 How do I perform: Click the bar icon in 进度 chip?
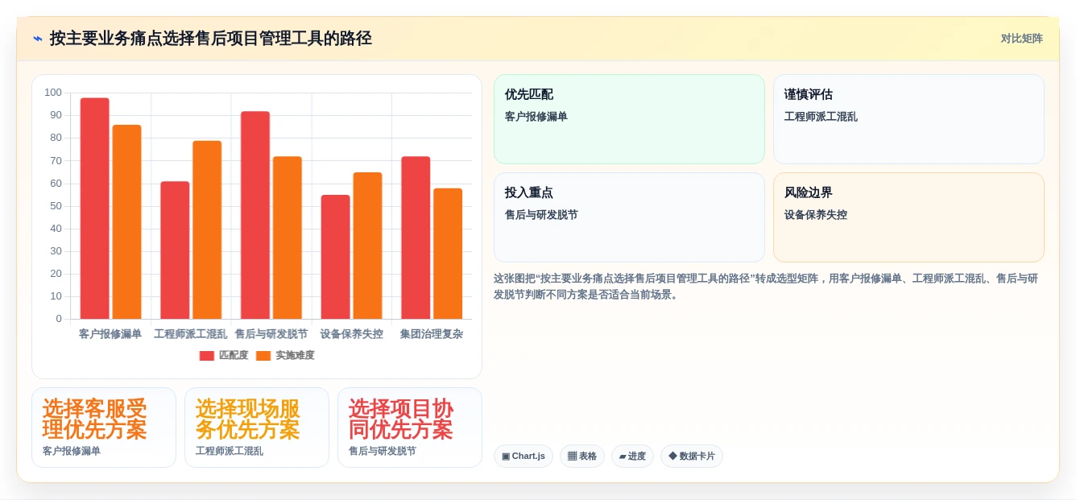(x=623, y=457)
